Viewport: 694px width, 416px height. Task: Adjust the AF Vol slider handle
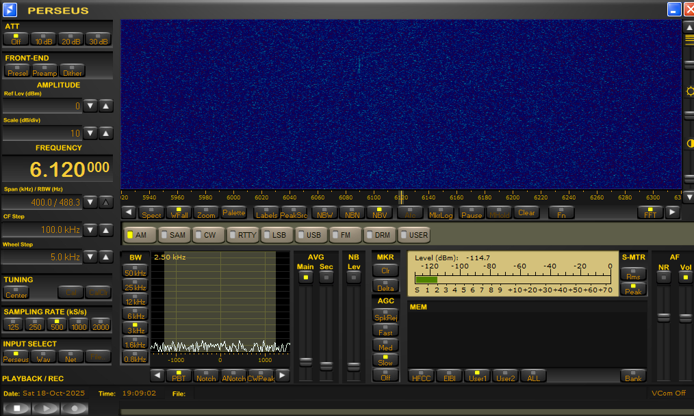click(x=684, y=318)
